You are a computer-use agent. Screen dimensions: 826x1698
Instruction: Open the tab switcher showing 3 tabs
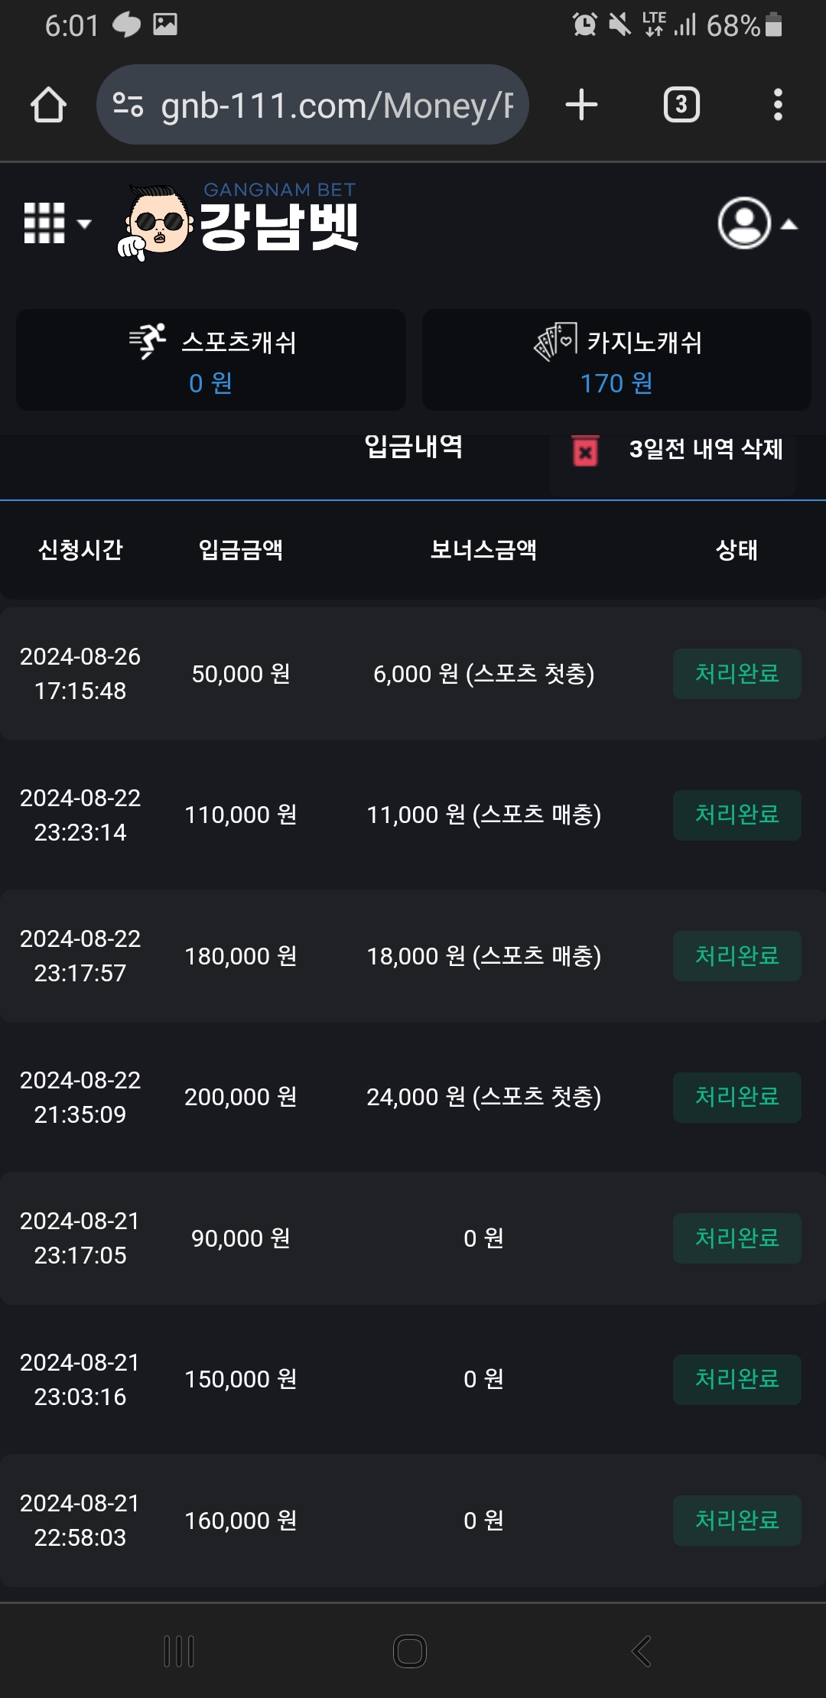point(681,105)
